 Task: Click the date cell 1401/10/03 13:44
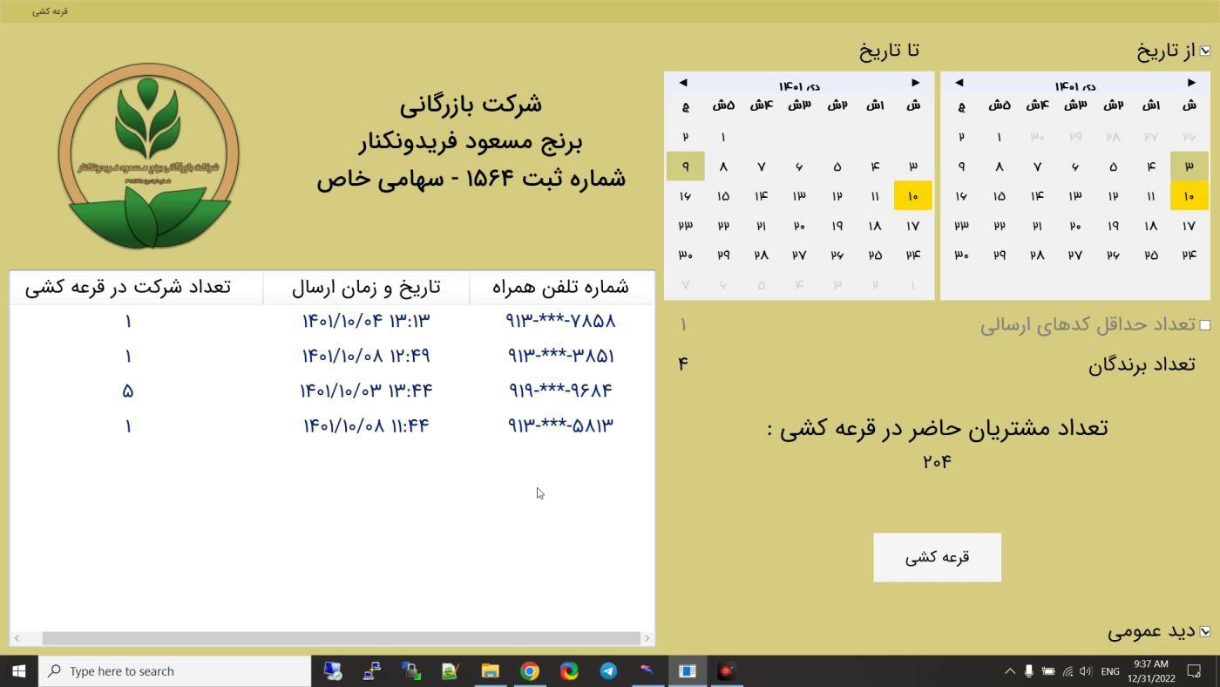point(366,391)
